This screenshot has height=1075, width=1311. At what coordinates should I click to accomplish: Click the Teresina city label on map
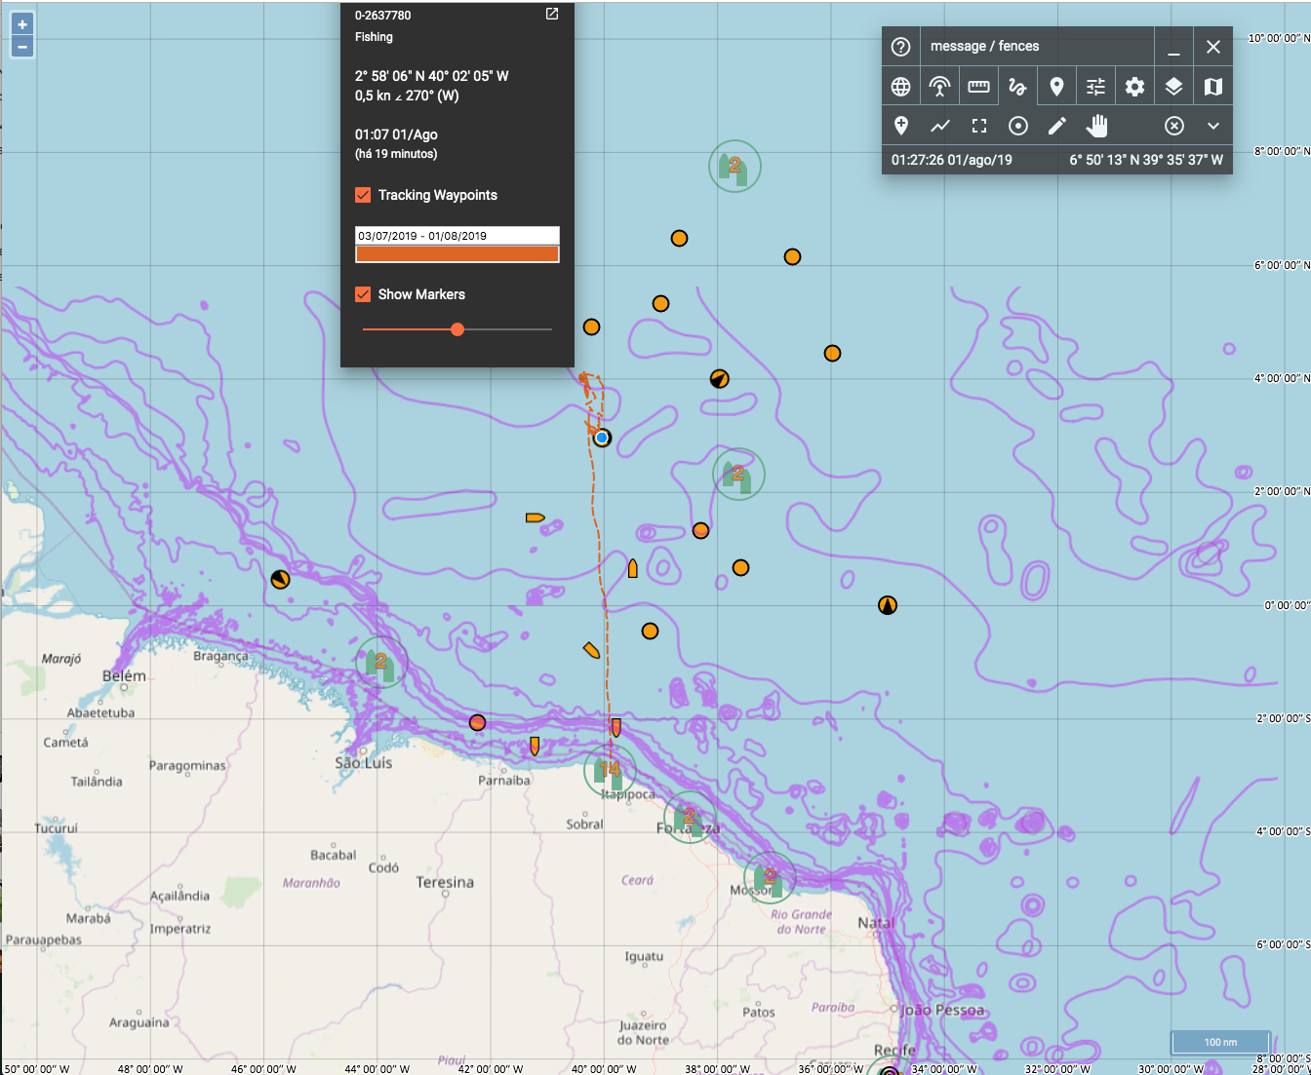click(x=445, y=882)
